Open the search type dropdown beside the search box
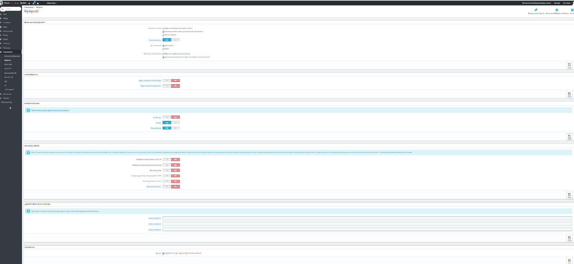Screen dimensions: 574x264 [x=3, y=9]
